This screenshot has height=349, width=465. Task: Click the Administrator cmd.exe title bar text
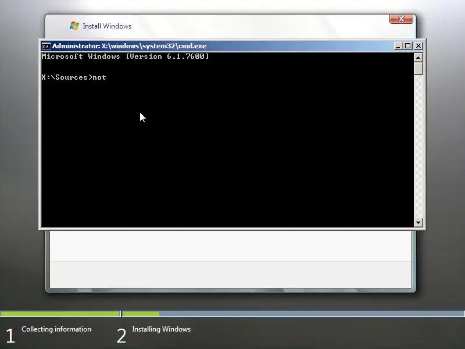click(129, 46)
